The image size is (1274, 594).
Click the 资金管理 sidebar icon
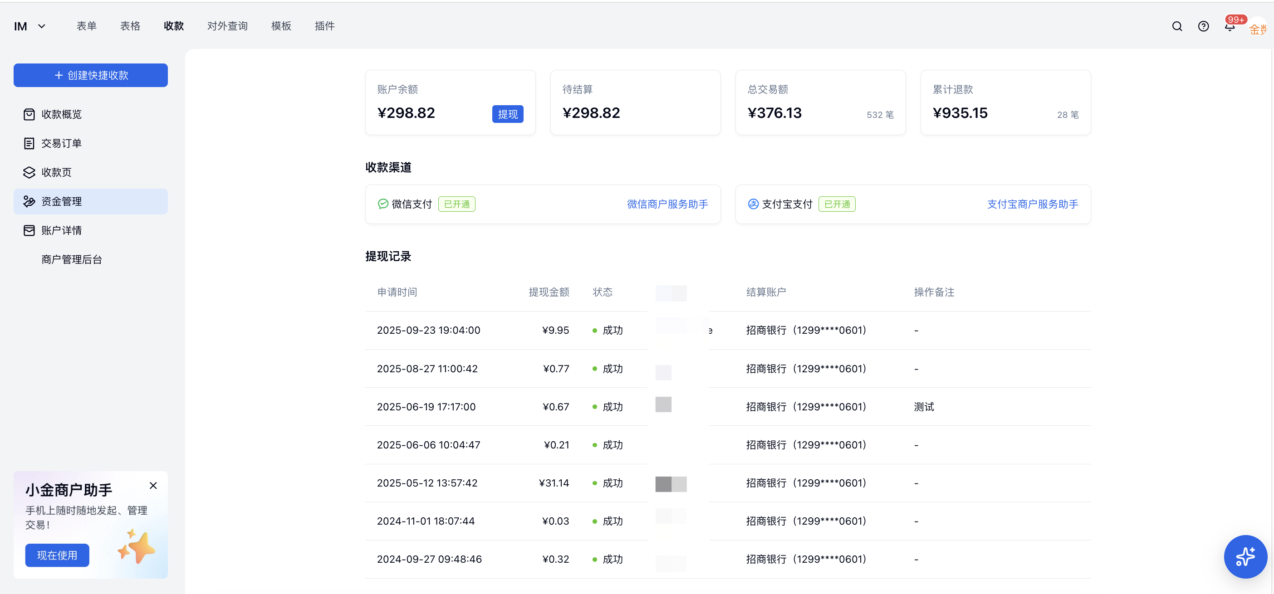tap(29, 201)
